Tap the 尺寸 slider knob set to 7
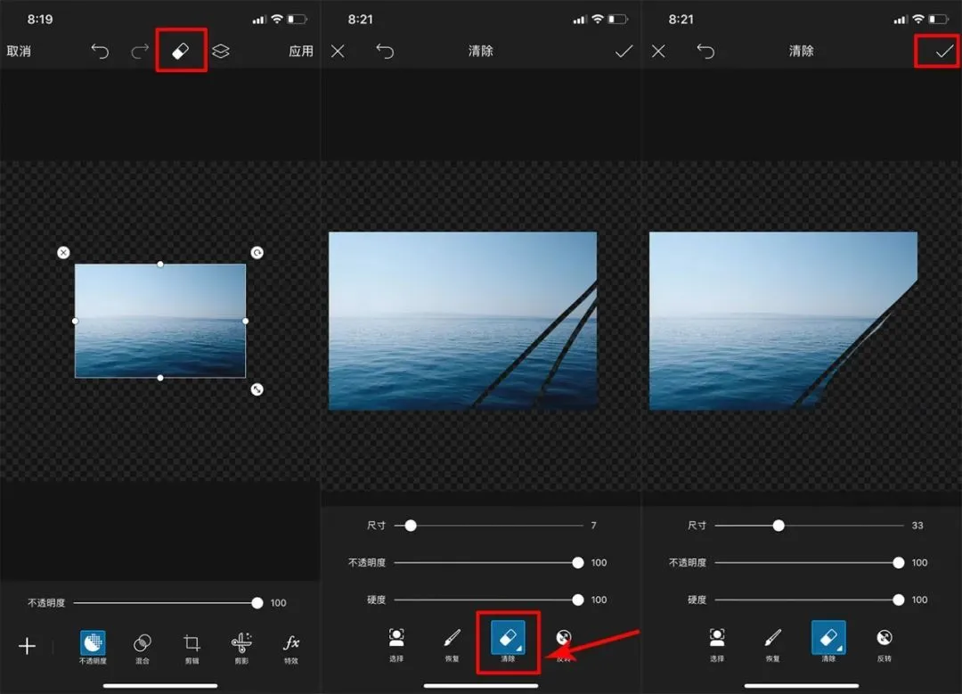 [x=411, y=526]
